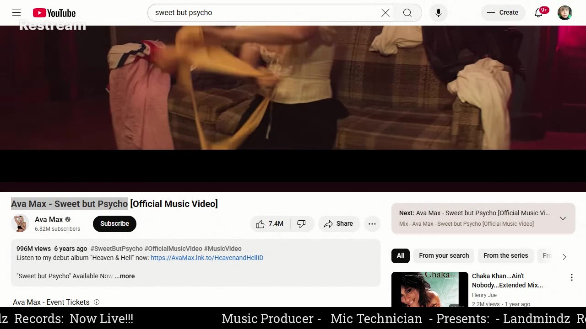Image resolution: width=586 pixels, height=329 pixels.
Task: Click the 996M views text
Action: (x=33, y=249)
